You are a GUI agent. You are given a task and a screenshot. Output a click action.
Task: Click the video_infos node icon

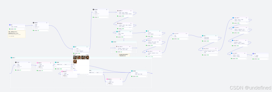click(x=147, y=51)
